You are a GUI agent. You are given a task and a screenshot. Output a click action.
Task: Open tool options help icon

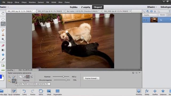(x=133, y=73)
